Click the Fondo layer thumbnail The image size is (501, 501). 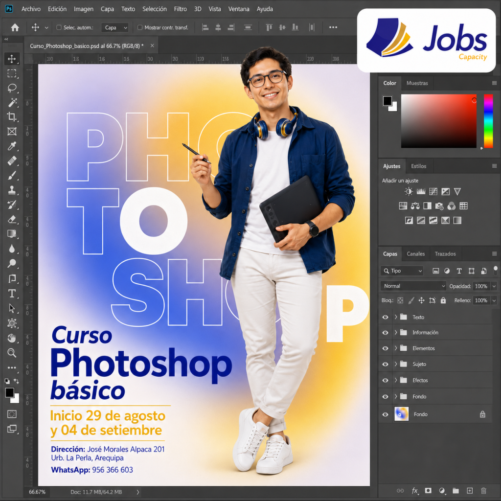pyautogui.click(x=401, y=414)
